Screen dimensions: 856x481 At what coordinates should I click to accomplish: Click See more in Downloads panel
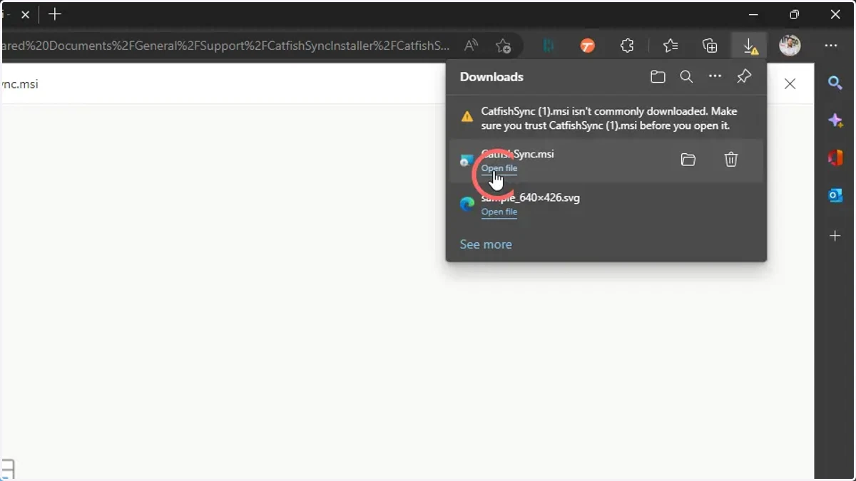point(486,244)
